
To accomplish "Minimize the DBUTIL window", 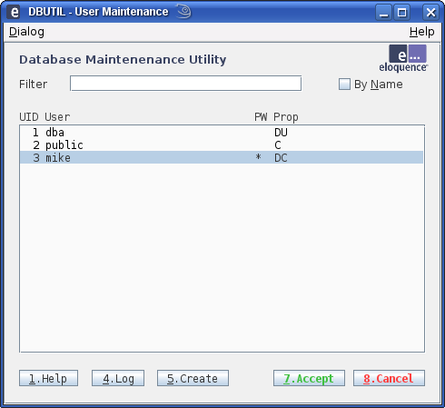I will (384, 13).
